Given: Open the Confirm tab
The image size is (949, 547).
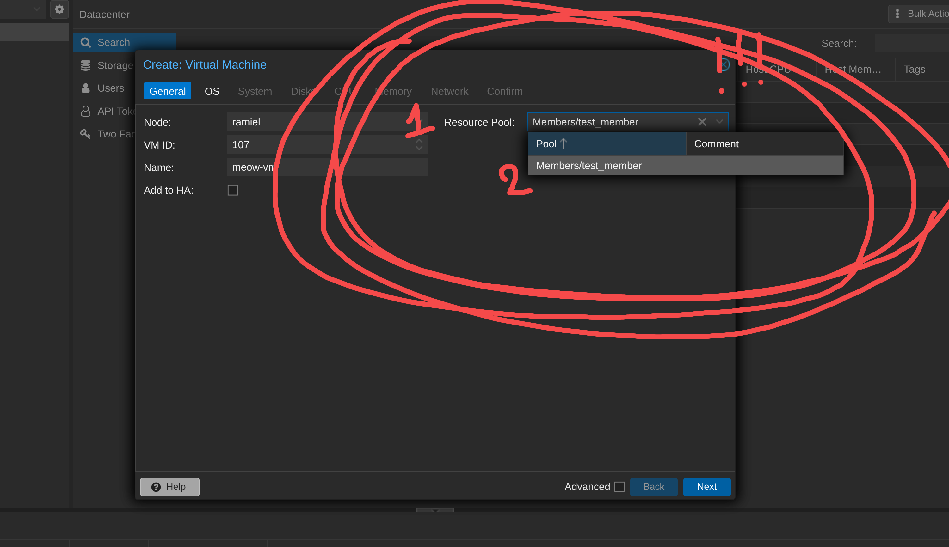Looking at the screenshot, I should 505,91.
